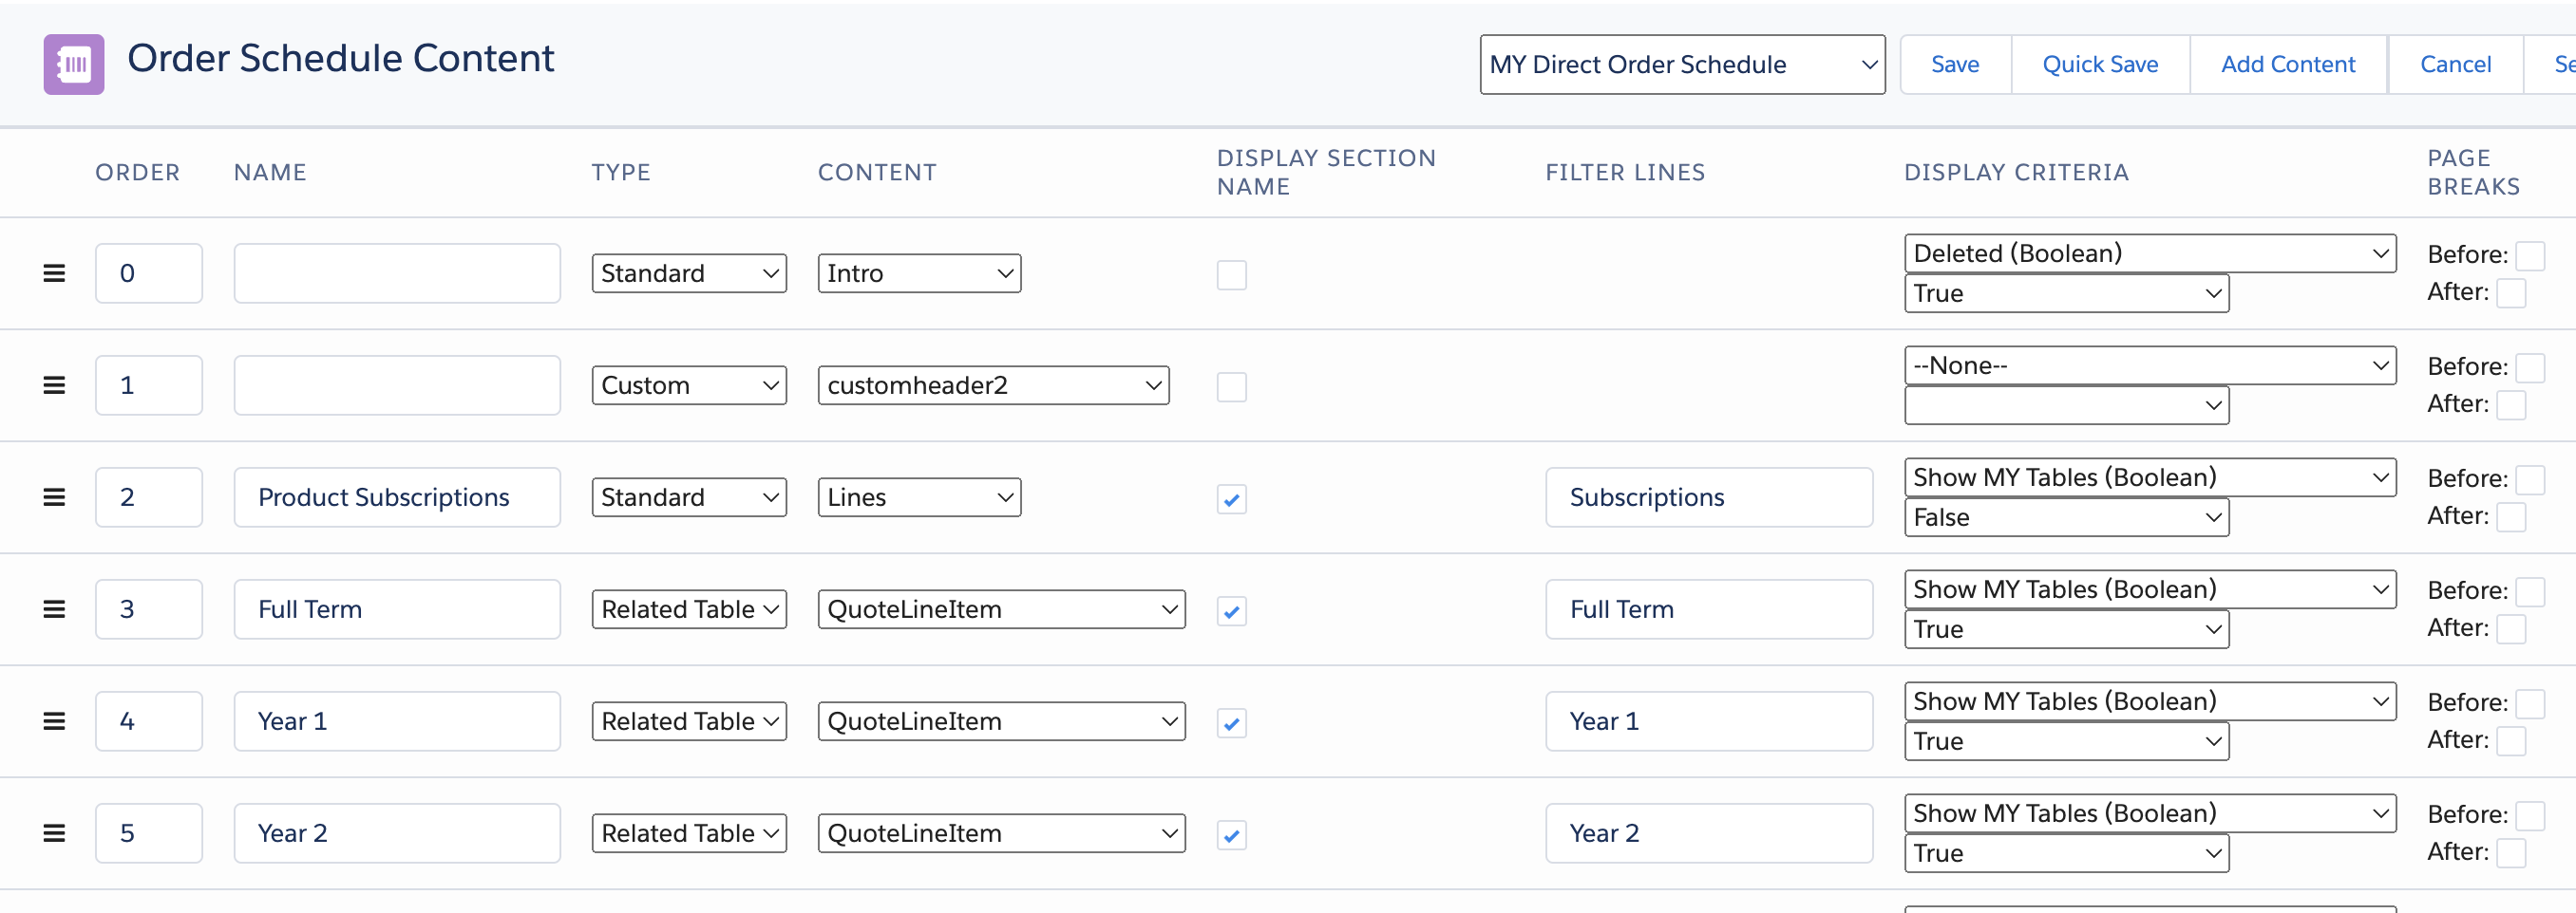Click the Full Term row drag handle
2576x913 pixels.
[x=54, y=609]
